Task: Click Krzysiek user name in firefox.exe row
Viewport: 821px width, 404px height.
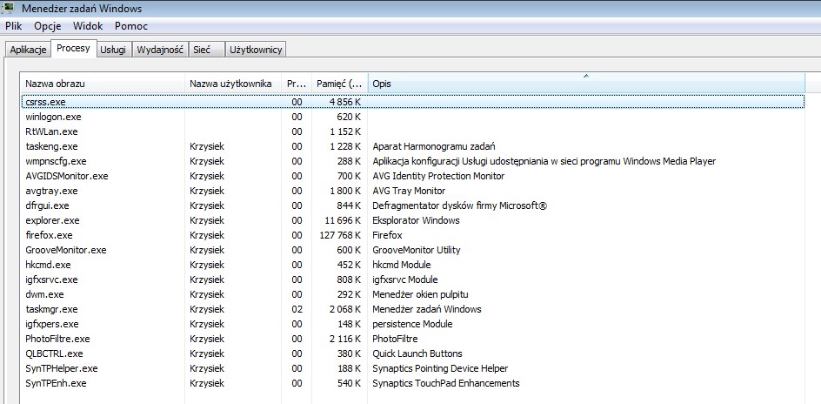Action: pyautogui.click(x=207, y=235)
